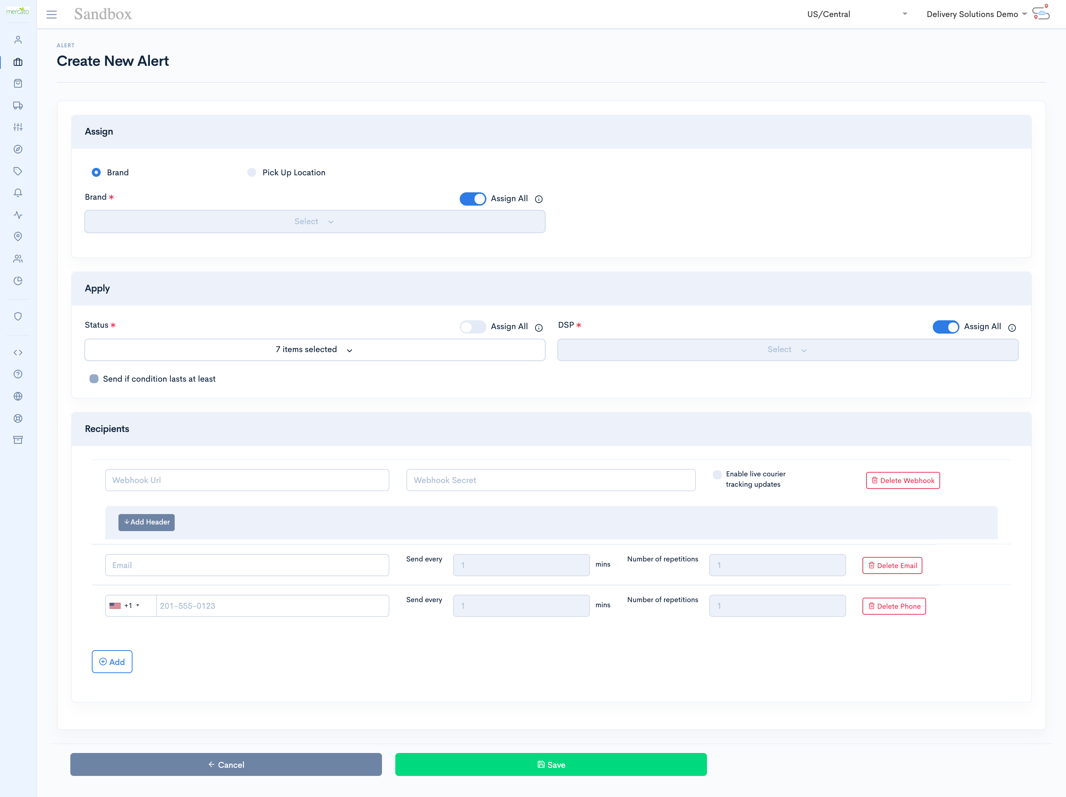The image size is (1066, 797).
Task: Open the users group sidebar icon
Action: [18, 259]
